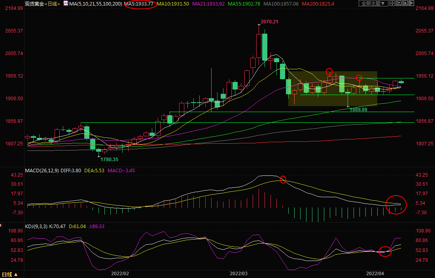Click the exit-arrow icon at far top right

[x=411, y=3]
